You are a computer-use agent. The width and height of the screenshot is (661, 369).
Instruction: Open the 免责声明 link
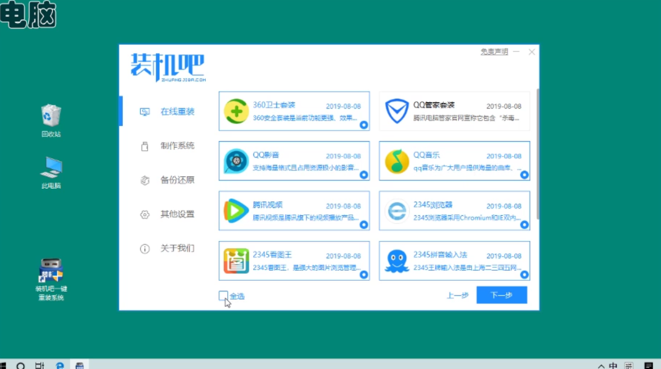[x=494, y=51]
